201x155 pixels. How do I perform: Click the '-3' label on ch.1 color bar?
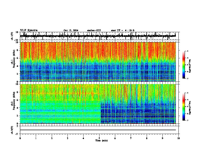187,51
